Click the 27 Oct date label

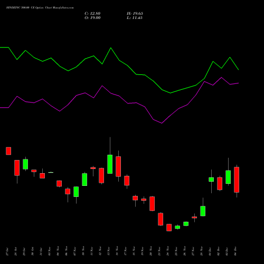point(7,251)
